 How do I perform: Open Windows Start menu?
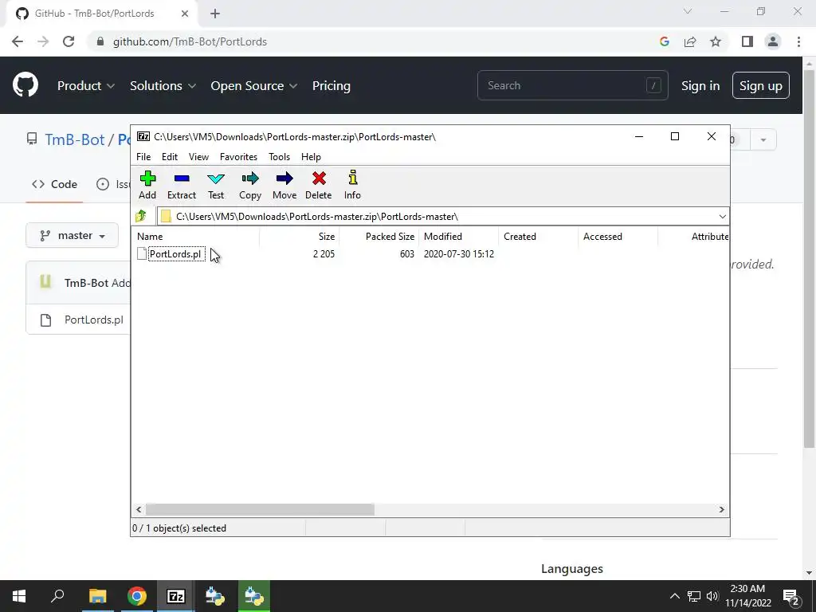click(19, 596)
